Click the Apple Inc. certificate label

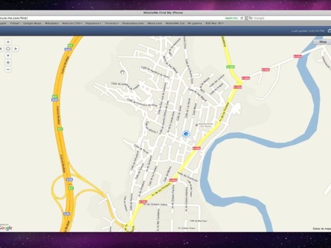tap(232, 18)
